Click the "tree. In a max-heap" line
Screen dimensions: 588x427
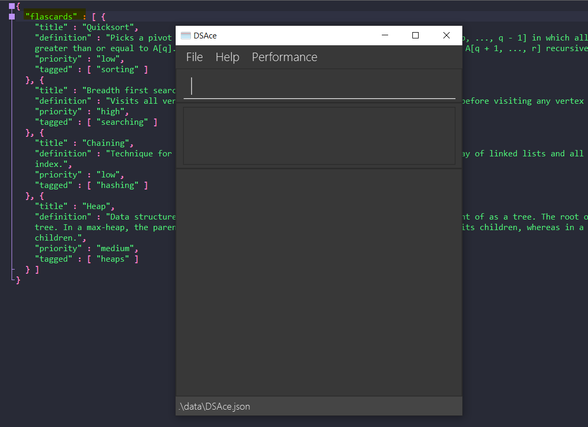(x=105, y=227)
